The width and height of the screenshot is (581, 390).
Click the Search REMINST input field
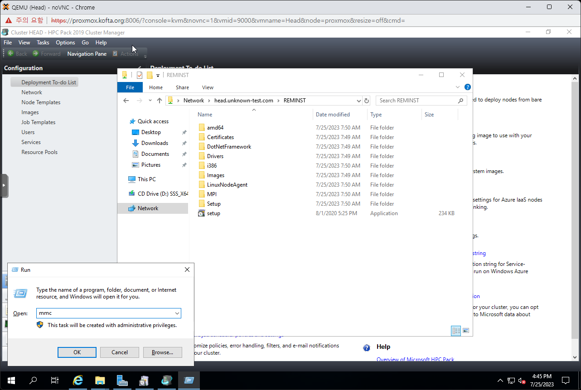click(417, 101)
